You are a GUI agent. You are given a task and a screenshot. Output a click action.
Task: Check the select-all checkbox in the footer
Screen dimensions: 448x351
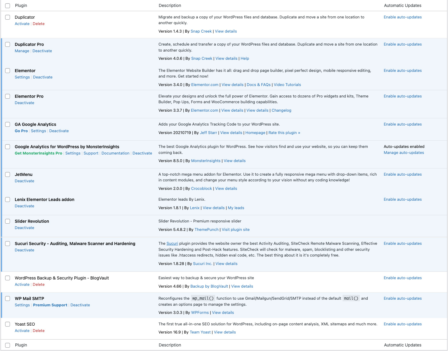click(8, 345)
